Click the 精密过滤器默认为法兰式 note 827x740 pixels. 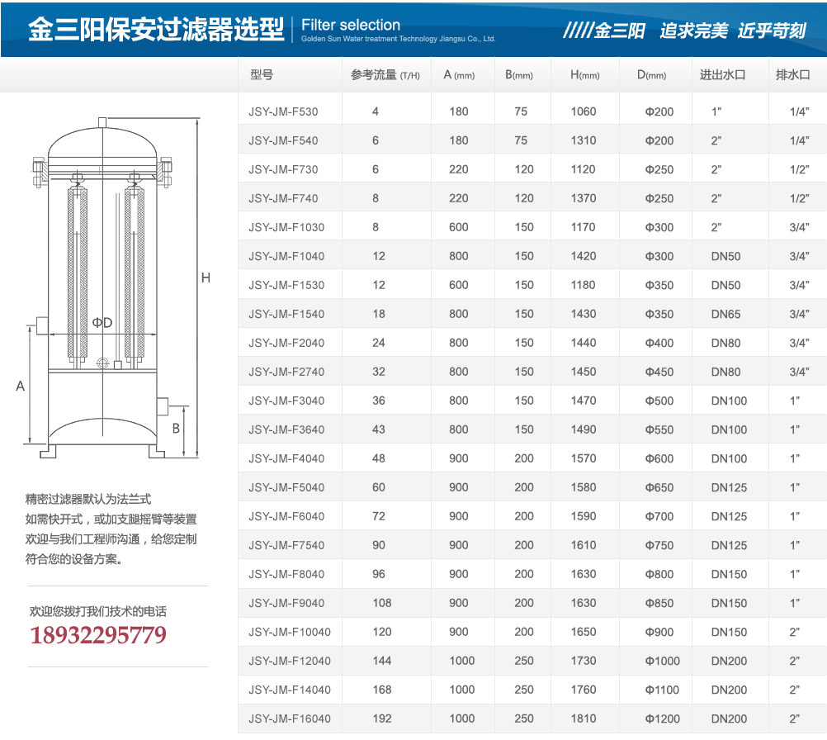coord(88,500)
